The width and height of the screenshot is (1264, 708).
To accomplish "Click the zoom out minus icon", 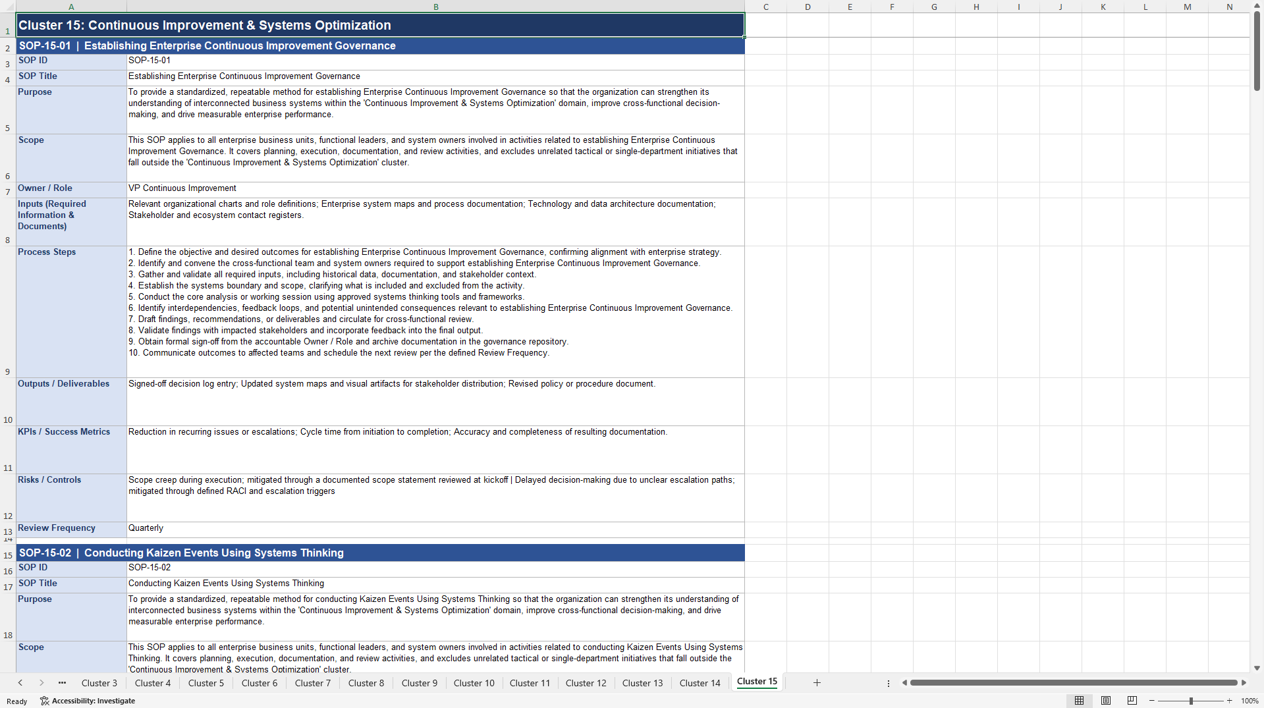I will 1152,701.
